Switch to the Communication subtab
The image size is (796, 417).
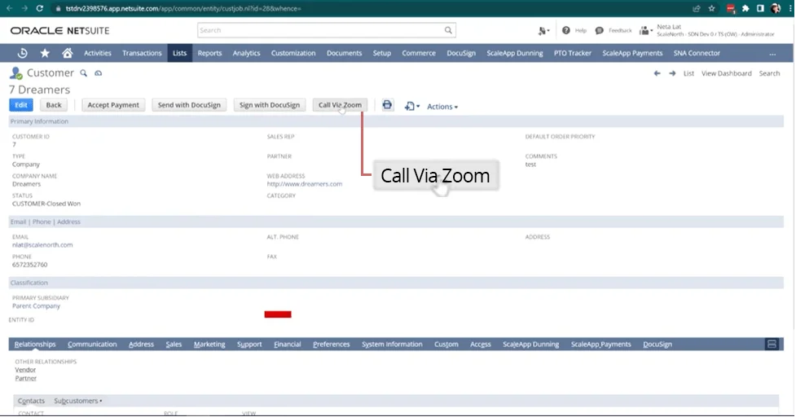point(92,345)
